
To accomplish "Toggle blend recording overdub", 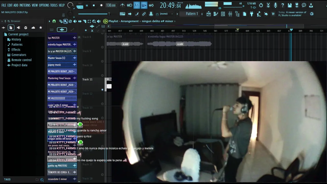I will 144,5.
